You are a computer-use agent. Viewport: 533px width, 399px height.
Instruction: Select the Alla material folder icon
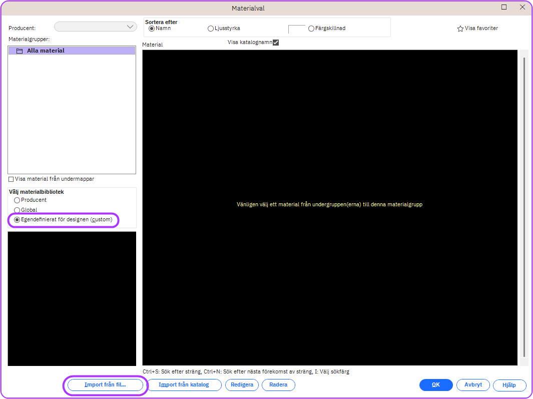tap(20, 51)
